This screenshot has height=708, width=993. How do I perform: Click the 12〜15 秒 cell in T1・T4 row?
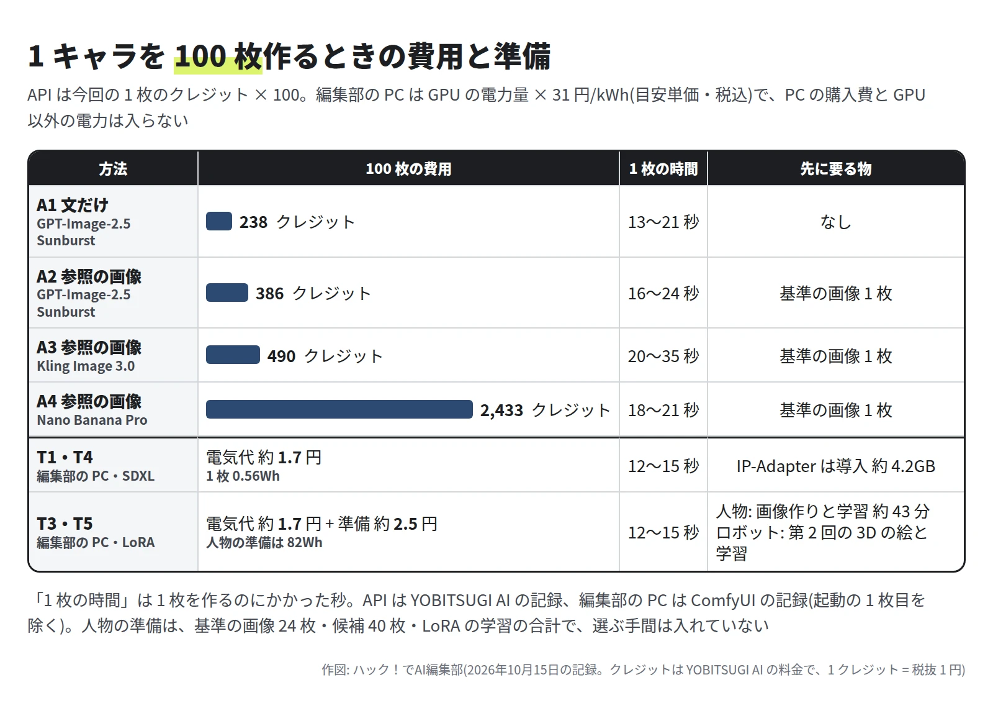coord(663,466)
